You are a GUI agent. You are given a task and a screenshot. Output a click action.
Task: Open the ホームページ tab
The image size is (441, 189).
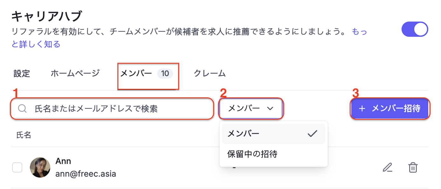(x=75, y=74)
